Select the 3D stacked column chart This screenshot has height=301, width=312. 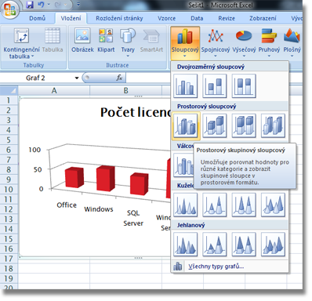[215, 125]
